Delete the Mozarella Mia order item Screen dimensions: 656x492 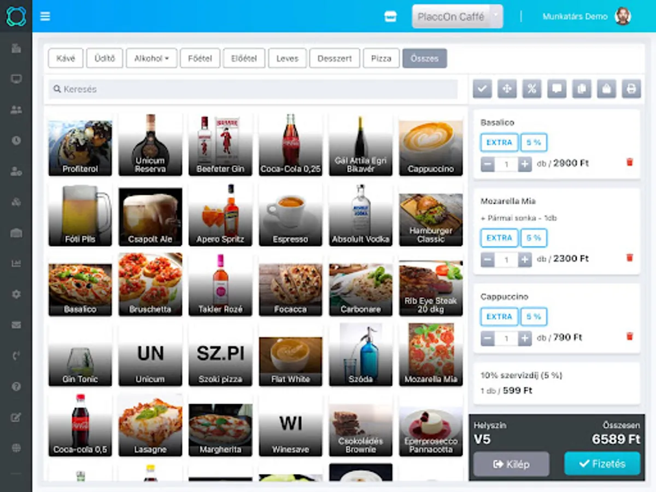(x=629, y=257)
